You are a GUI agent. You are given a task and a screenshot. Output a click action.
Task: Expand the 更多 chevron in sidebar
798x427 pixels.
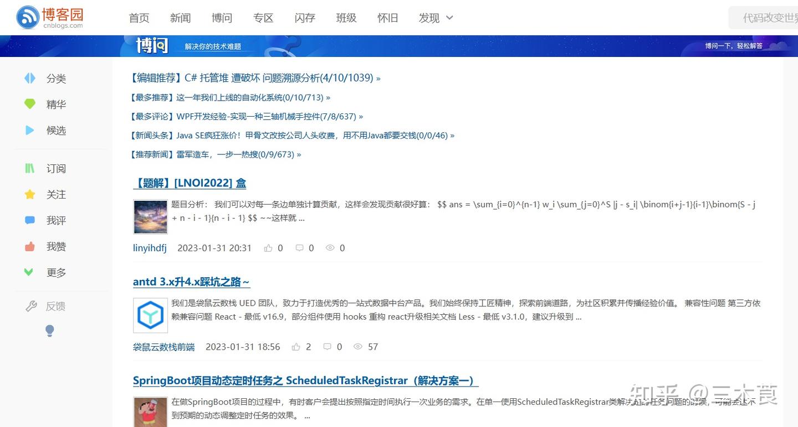coord(30,272)
